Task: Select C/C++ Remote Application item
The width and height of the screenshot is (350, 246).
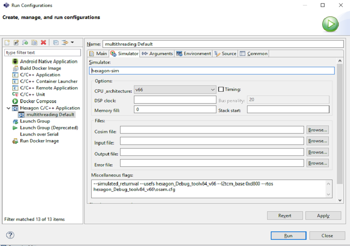Action: 49,88
